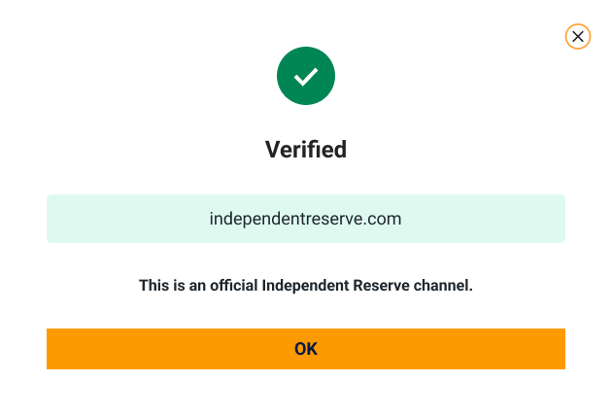Image resolution: width=612 pixels, height=416 pixels.
Task: Click the round green circle with the checkmark
Action: click(306, 76)
